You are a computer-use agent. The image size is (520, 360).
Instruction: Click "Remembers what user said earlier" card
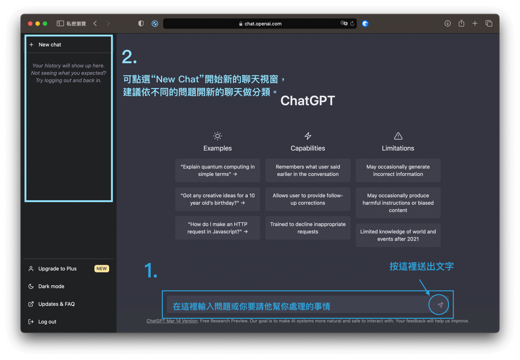308,170
